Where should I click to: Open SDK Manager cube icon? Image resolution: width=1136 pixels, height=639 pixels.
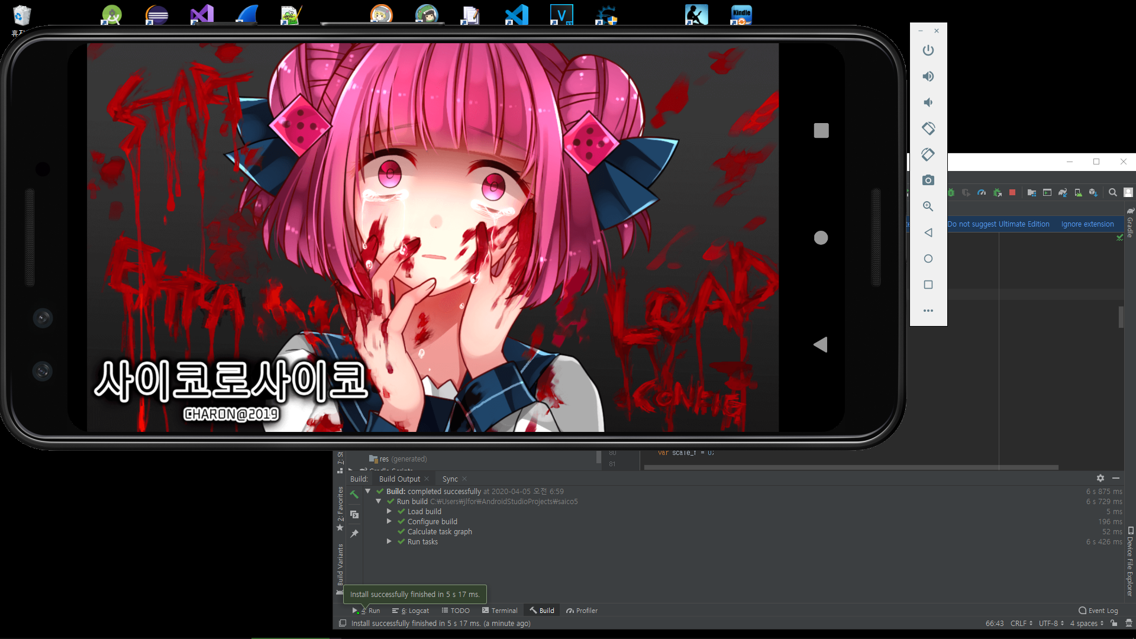point(1093,192)
